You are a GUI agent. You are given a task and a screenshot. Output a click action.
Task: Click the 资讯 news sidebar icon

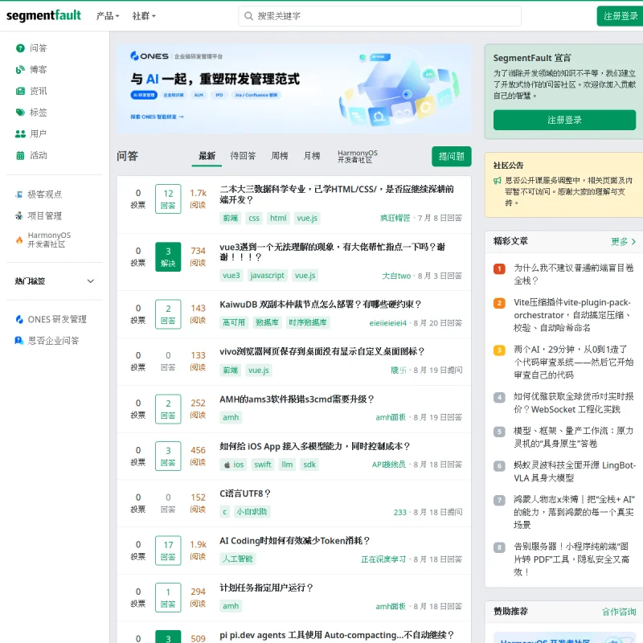[x=20, y=91]
